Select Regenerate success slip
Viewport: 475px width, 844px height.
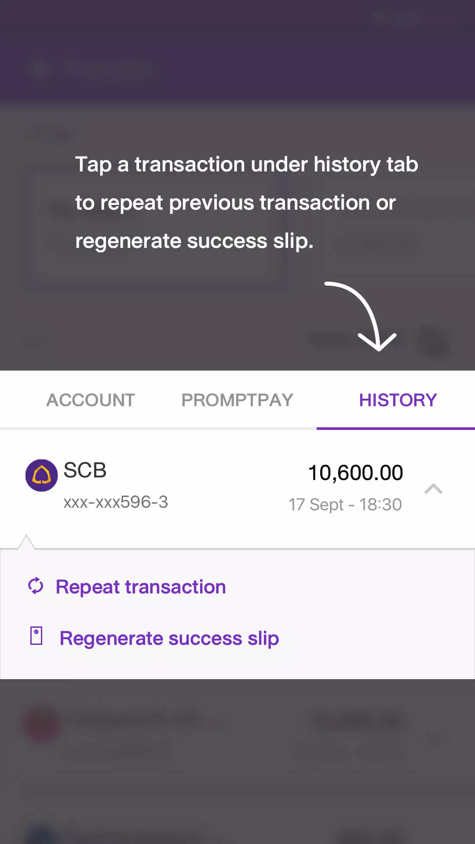tap(169, 638)
